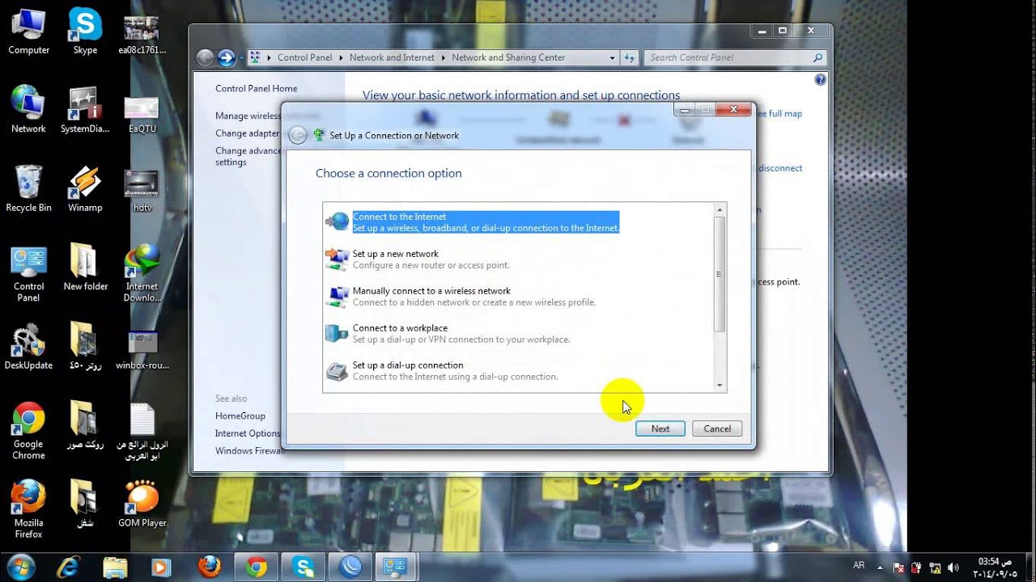Switch to Skype on the taskbar
This screenshot has width=1036, height=582.
click(x=304, y=566)
